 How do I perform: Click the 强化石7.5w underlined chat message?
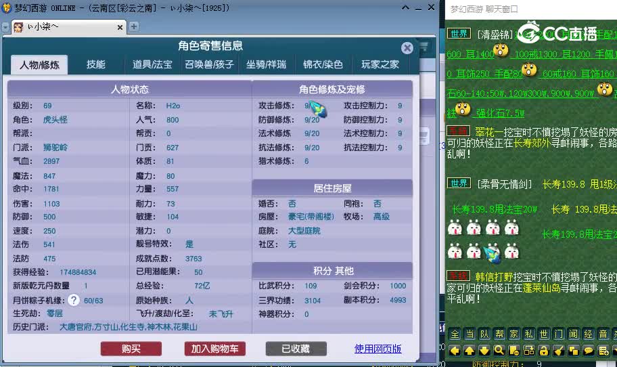click(500, 113)
